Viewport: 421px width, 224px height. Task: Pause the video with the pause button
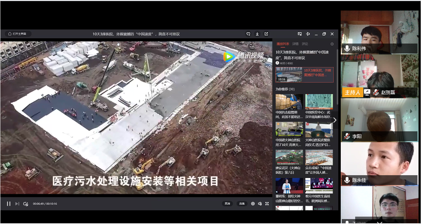pyautogui.click(x=8, y=204)
